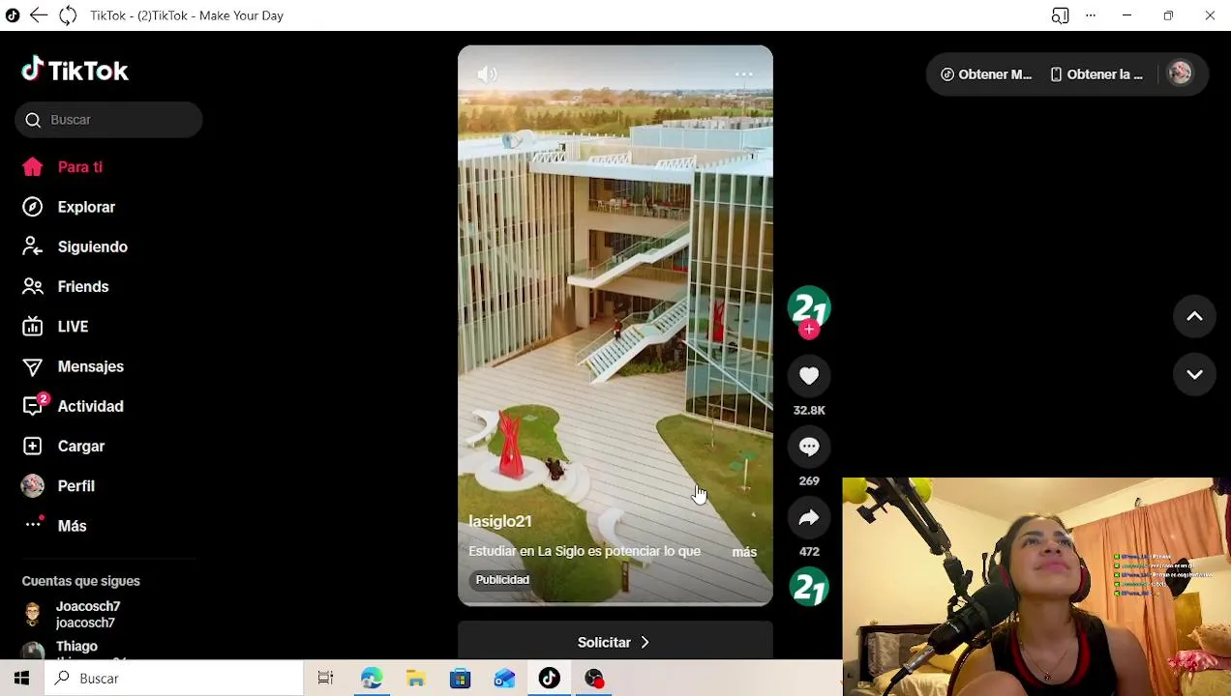Open the recording app taskbar icon

594,679
